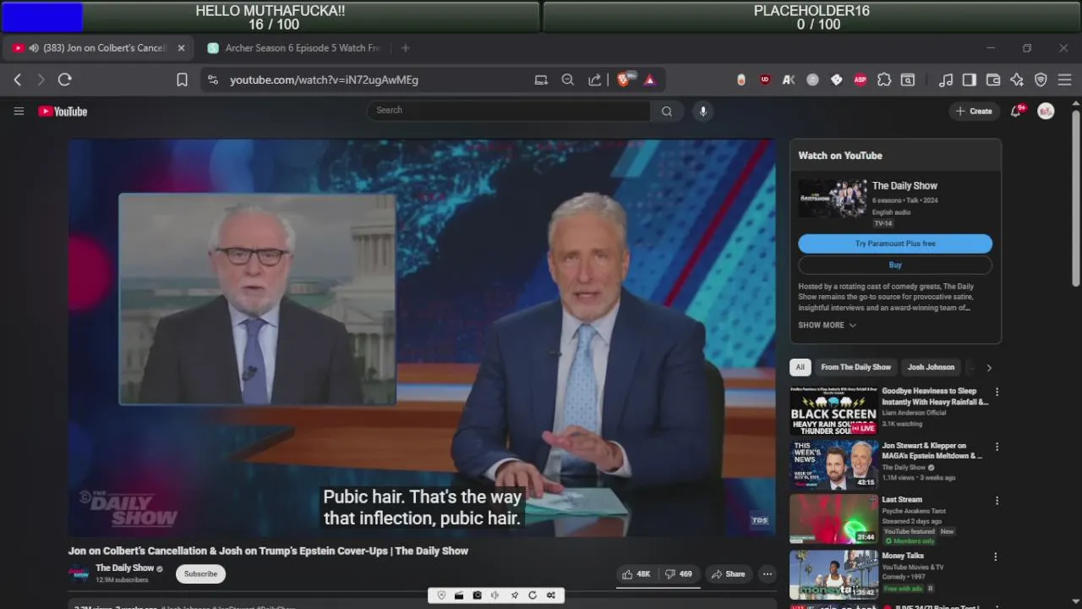1082x609 pixels.
Task: Open Brave Shields lion icon
Action: pos(625,80)
